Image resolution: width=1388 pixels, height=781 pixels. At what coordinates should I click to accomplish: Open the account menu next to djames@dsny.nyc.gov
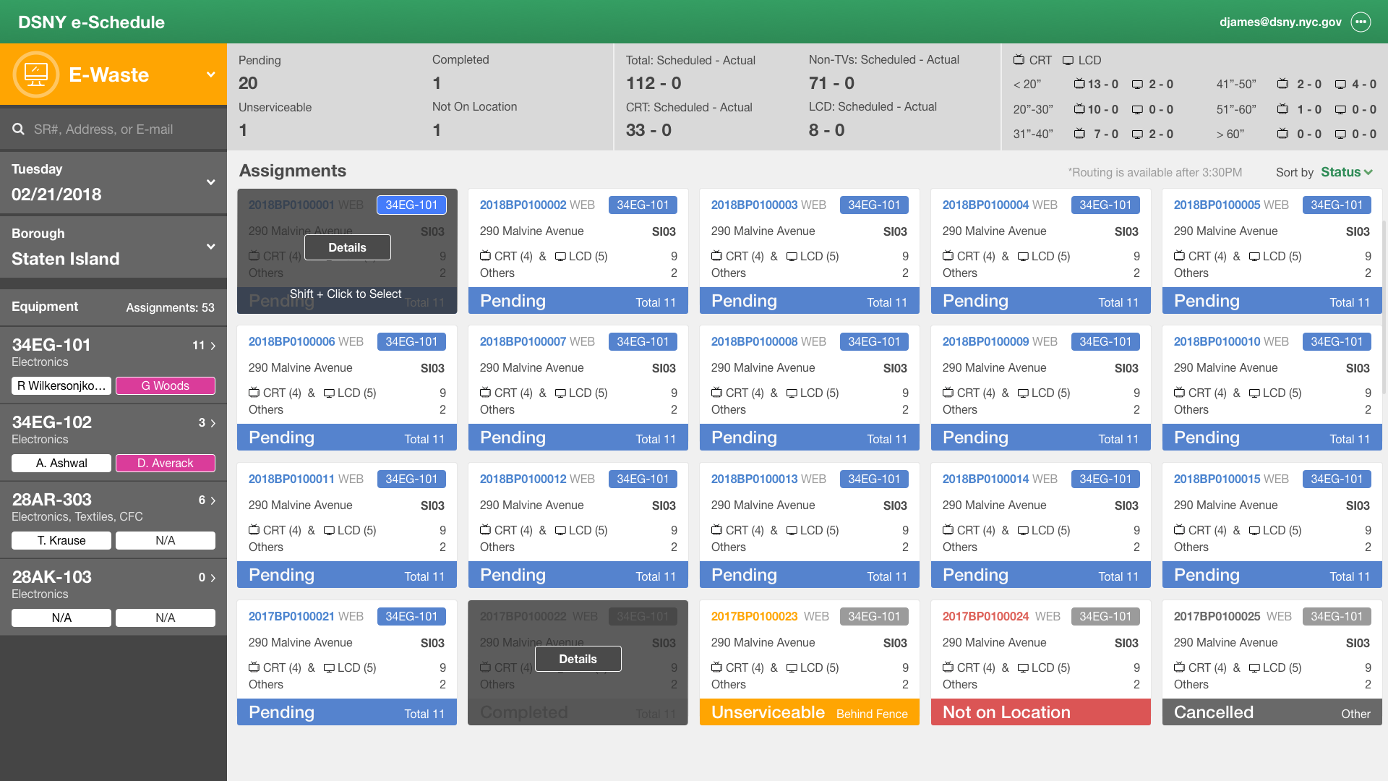pos(1361,22)
